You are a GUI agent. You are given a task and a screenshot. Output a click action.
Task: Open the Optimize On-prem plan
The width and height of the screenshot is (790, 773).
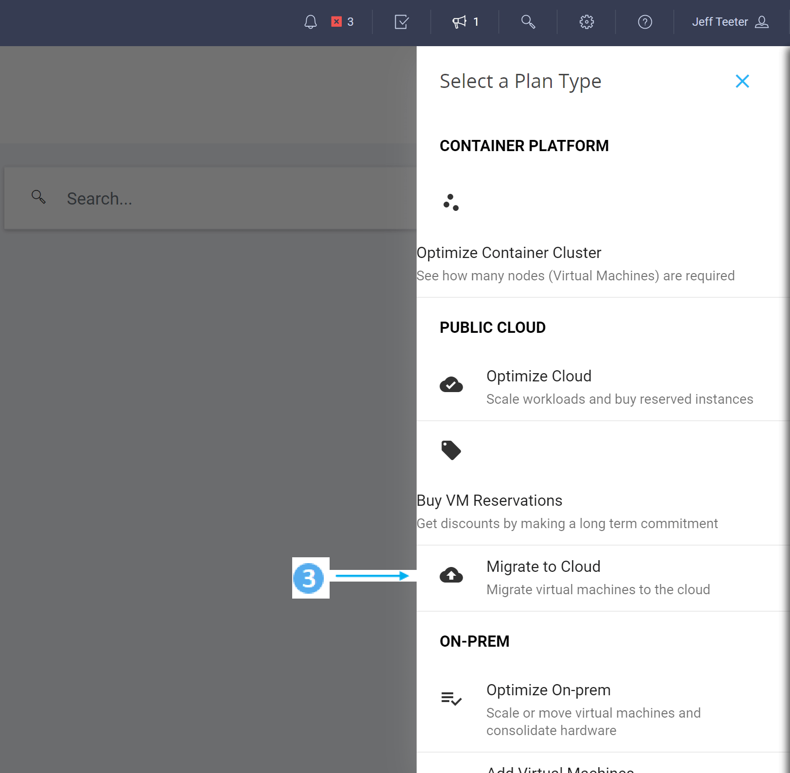pos(548,690)
